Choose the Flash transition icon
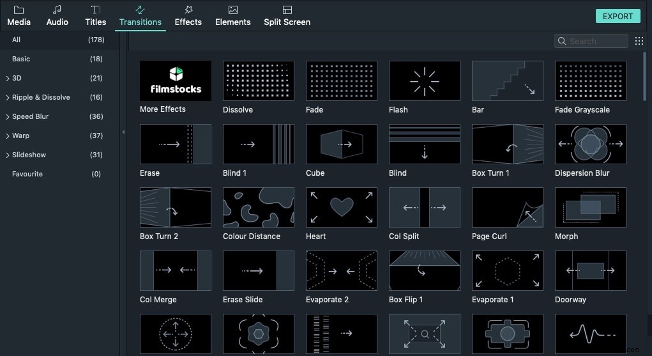Image resolution: width=652 pixels, height=356 pixels. pyautogui.click(x=425, y=81)
